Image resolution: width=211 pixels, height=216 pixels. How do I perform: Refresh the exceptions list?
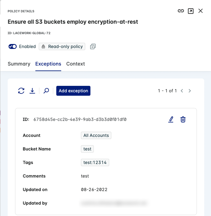21,91
